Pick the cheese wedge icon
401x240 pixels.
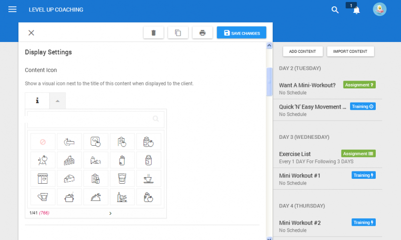click(69, 179)
